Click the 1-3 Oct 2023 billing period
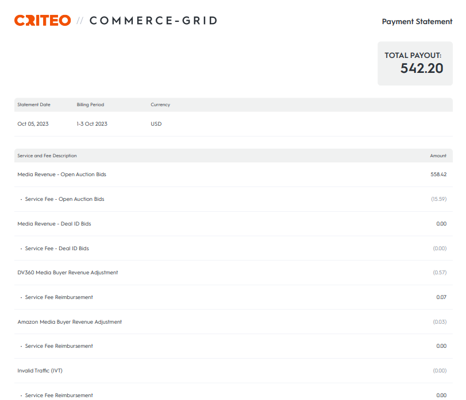 (92, 124)
